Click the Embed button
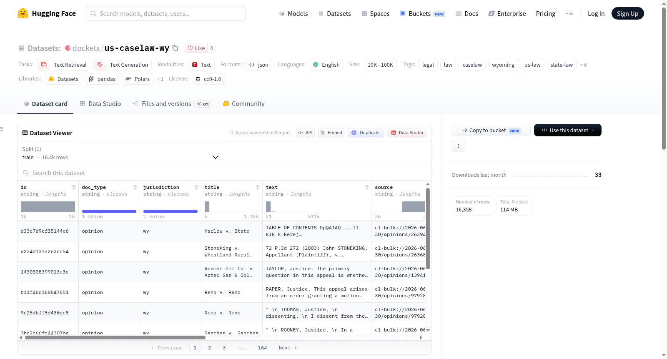 pos(331,133)
